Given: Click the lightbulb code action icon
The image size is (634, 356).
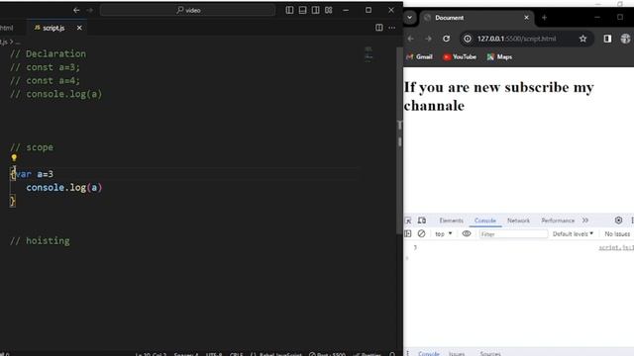Looking at the screenshot, I should 14,158.
